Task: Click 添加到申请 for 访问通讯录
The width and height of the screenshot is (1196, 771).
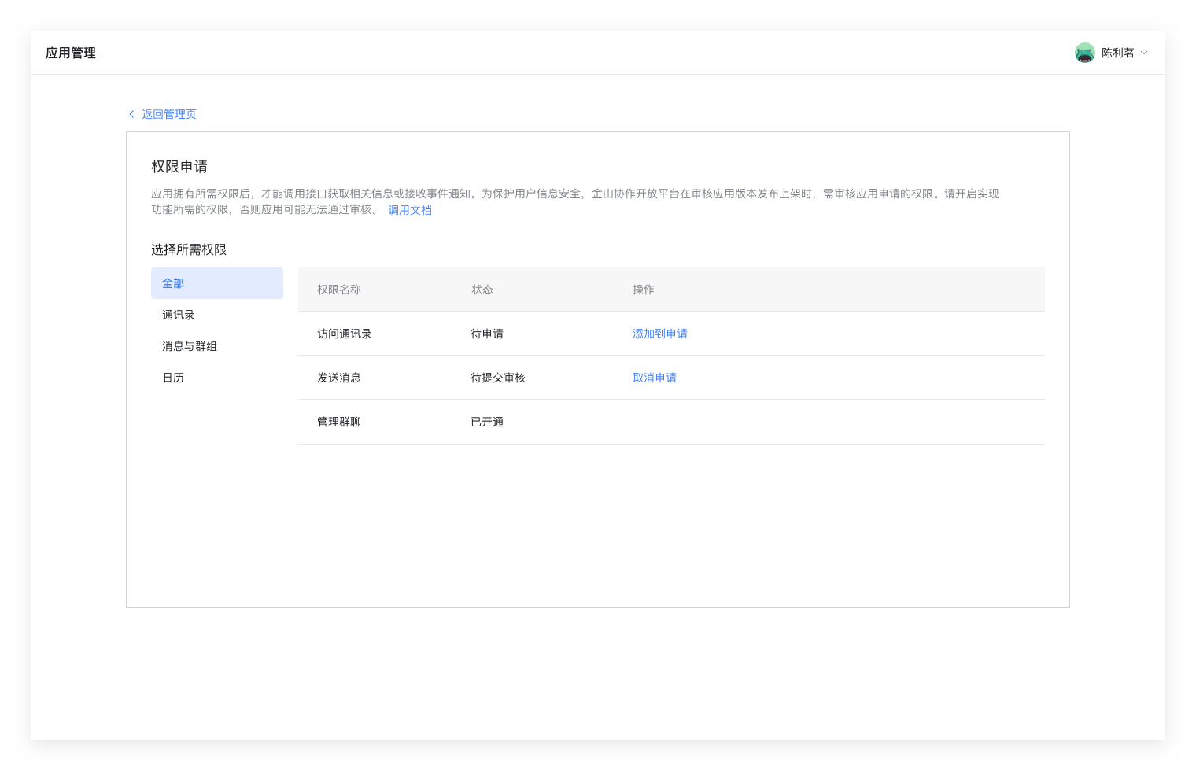Action: 660,334
